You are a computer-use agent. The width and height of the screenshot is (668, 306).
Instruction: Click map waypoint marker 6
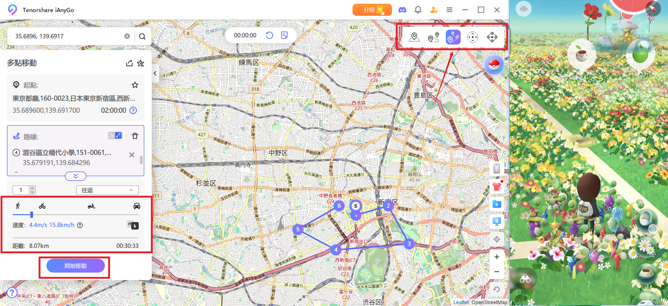pyautogui.click(x=339, y=205)
